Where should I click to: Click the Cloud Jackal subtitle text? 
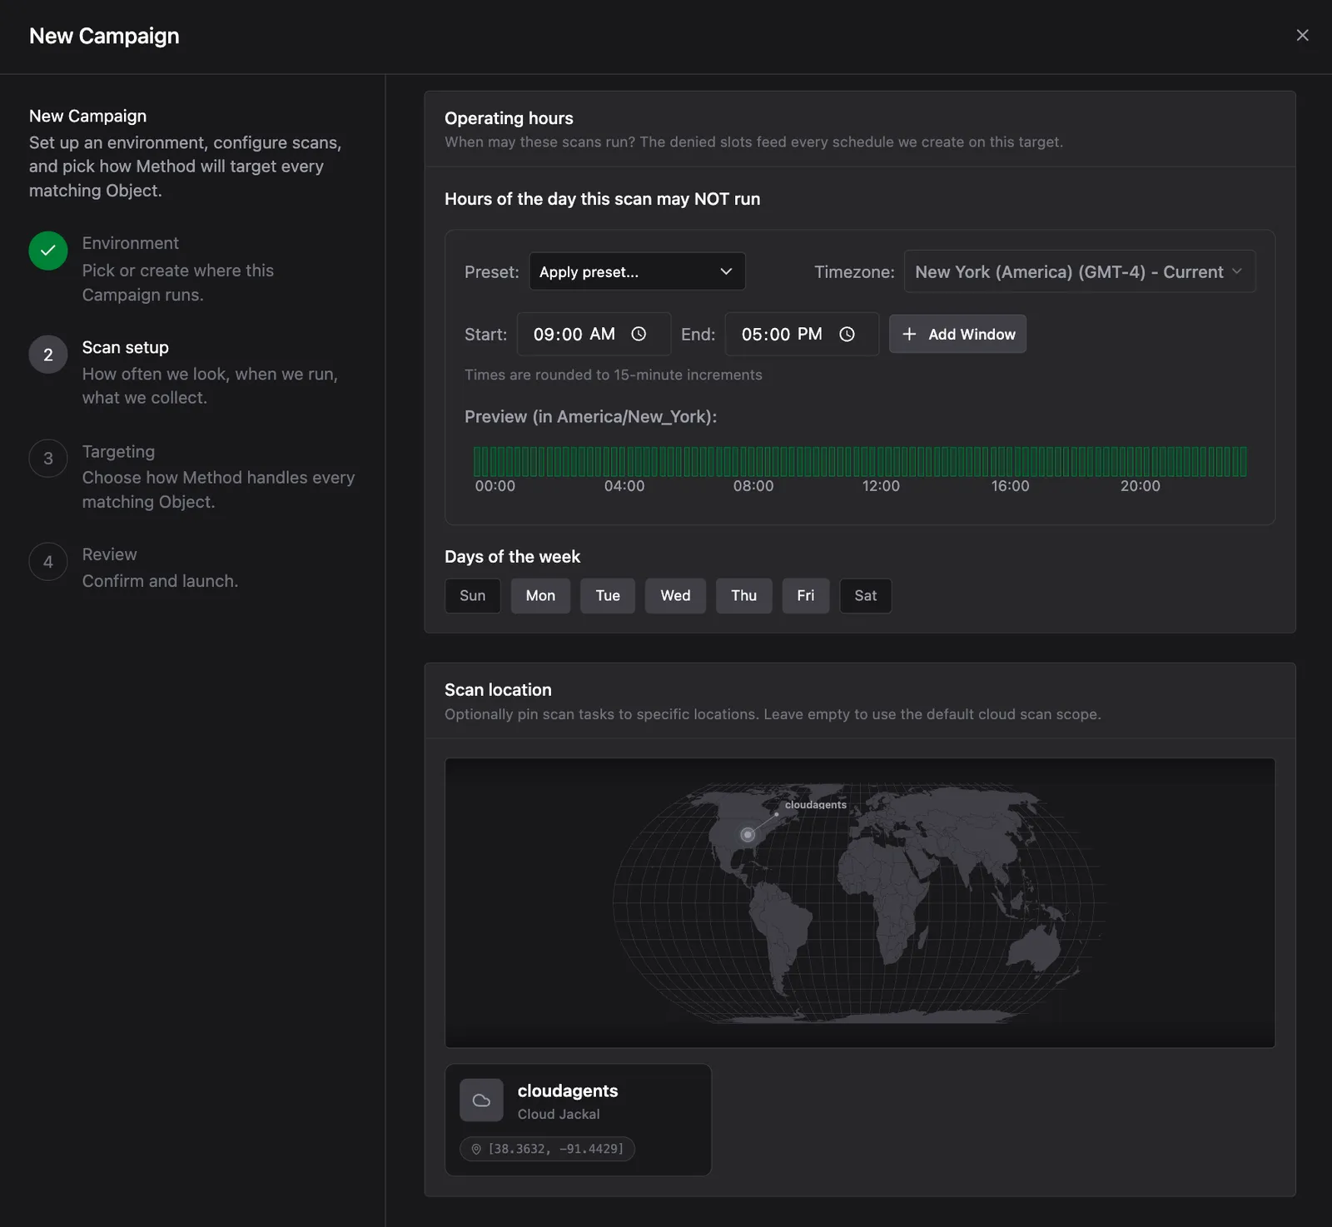(559, 1114)
